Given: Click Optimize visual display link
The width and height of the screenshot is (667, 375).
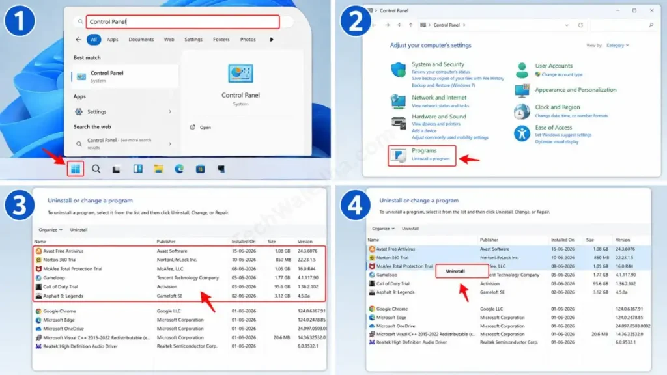Looking at the screenshot, I should point(556,141).
